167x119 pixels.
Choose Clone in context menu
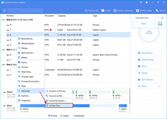[31, 62]
